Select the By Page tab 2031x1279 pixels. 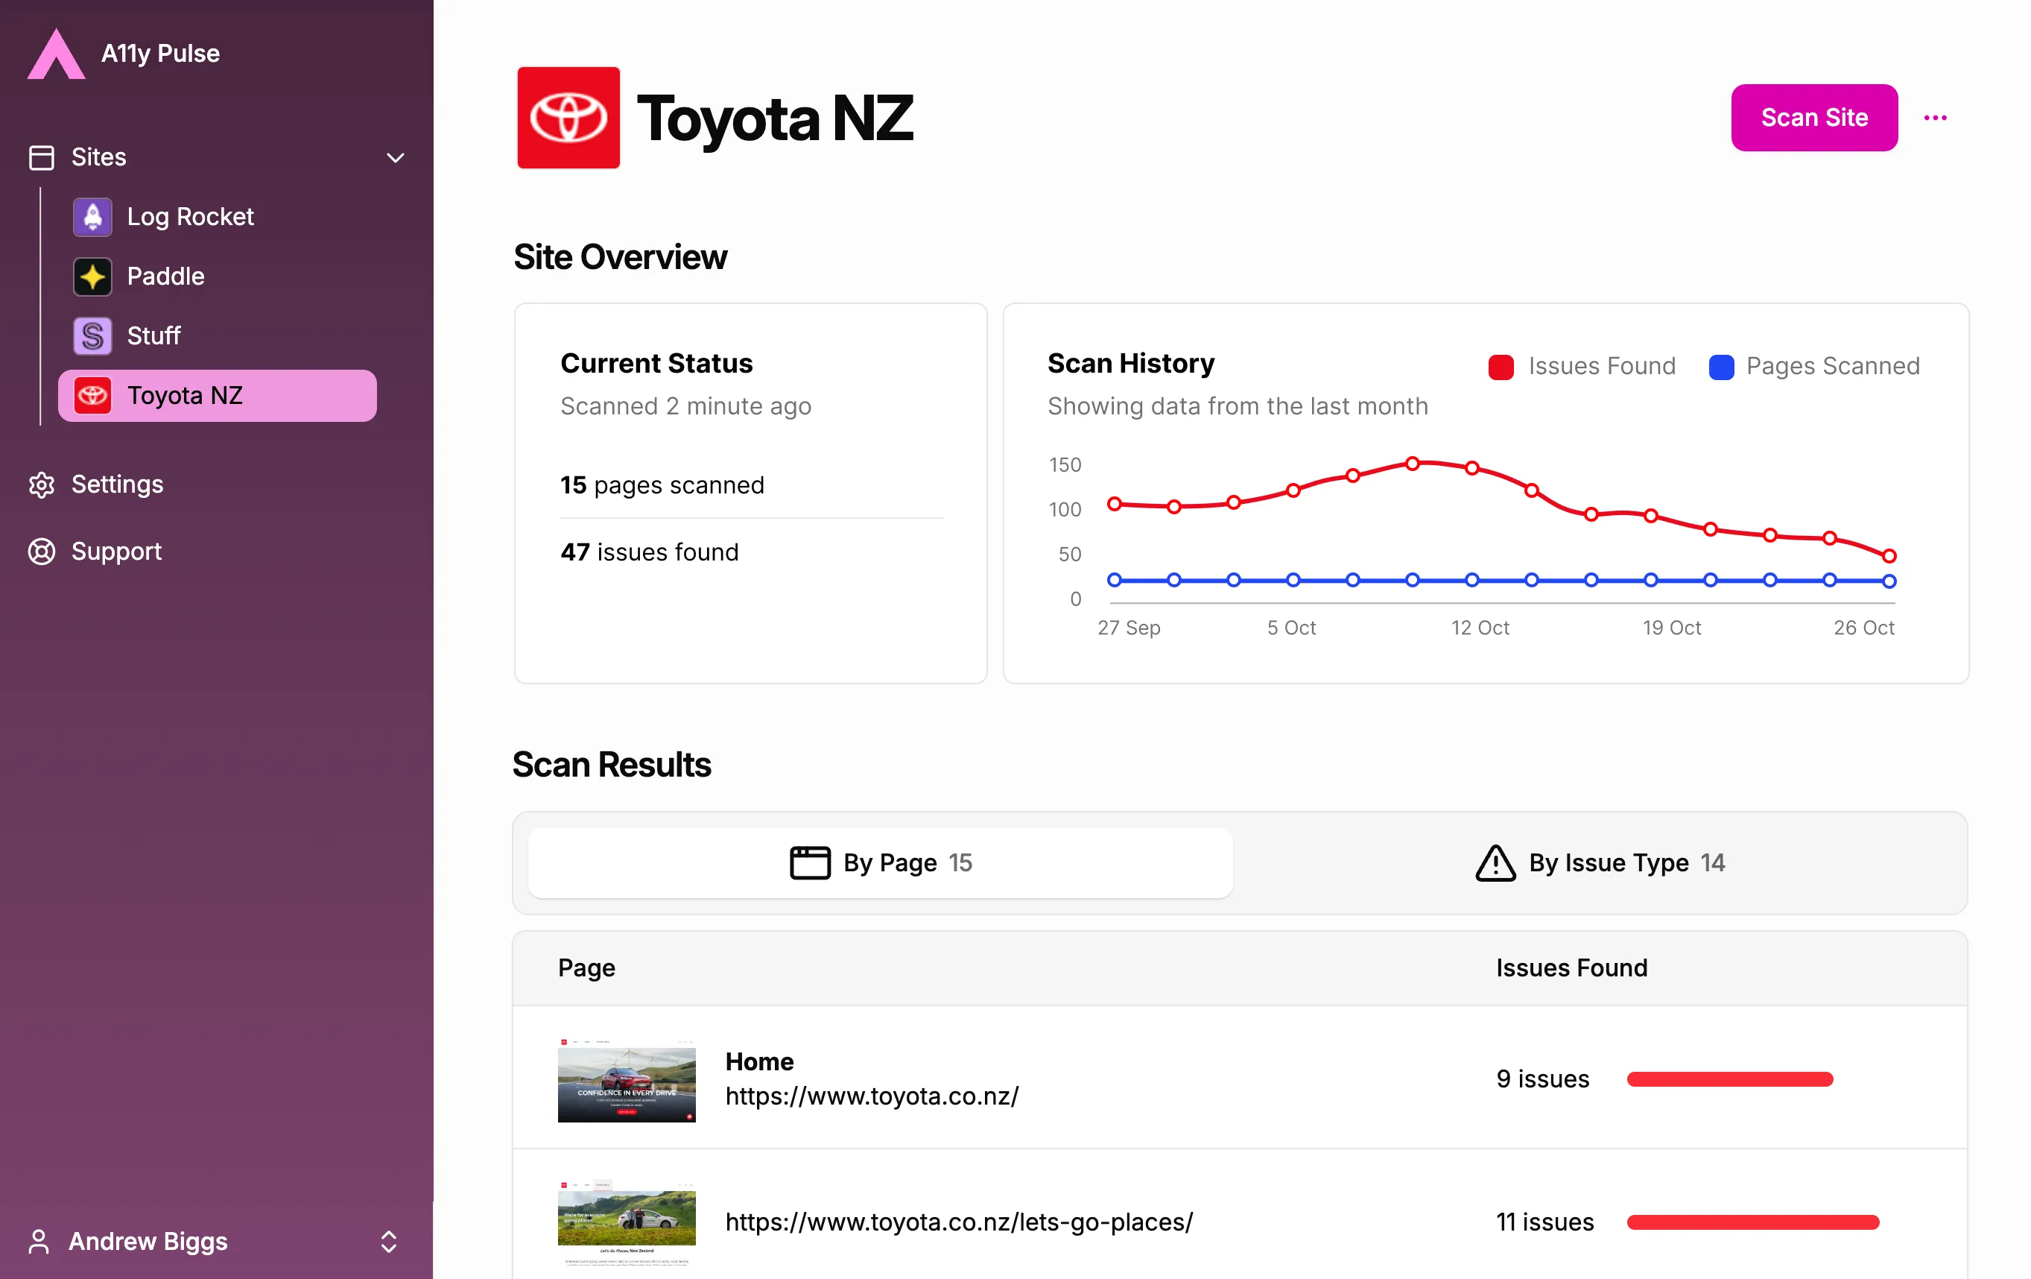tap(881, 862)
